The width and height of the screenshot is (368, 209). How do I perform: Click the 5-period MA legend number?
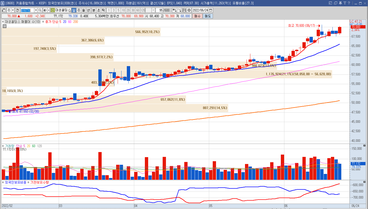[60, 22]
